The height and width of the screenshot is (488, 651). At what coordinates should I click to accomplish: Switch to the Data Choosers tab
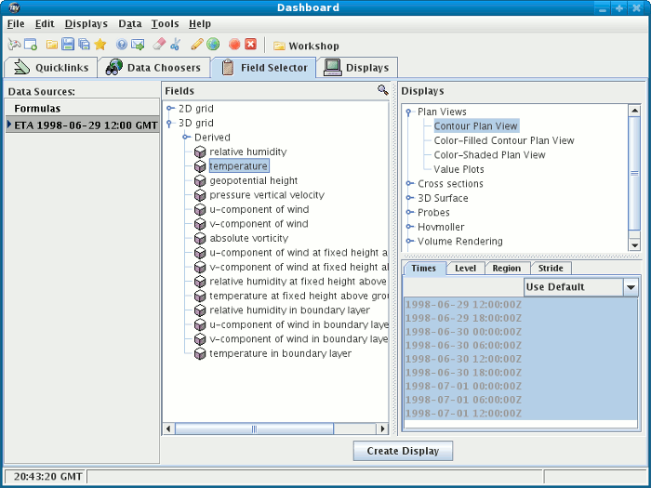click(x=153, y=67)
